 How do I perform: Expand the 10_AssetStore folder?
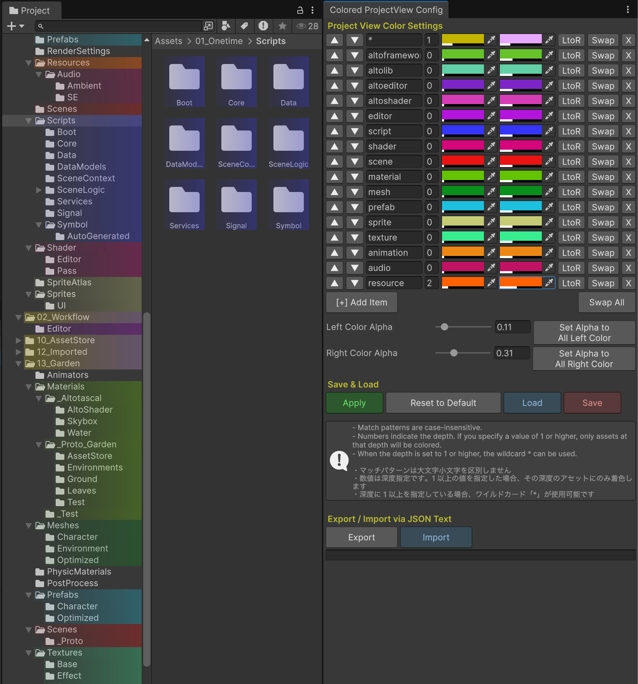pyautogui.click(x=18, y=340)
